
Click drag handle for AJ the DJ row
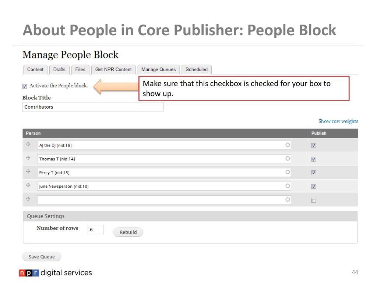(28, 144)
